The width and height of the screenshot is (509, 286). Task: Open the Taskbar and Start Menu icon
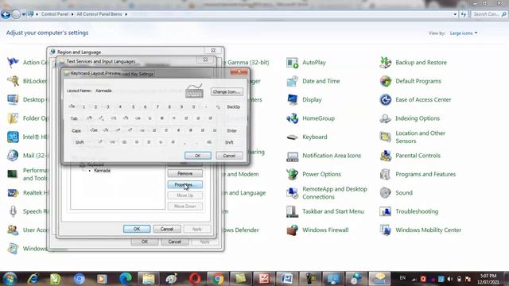[292, 211]
